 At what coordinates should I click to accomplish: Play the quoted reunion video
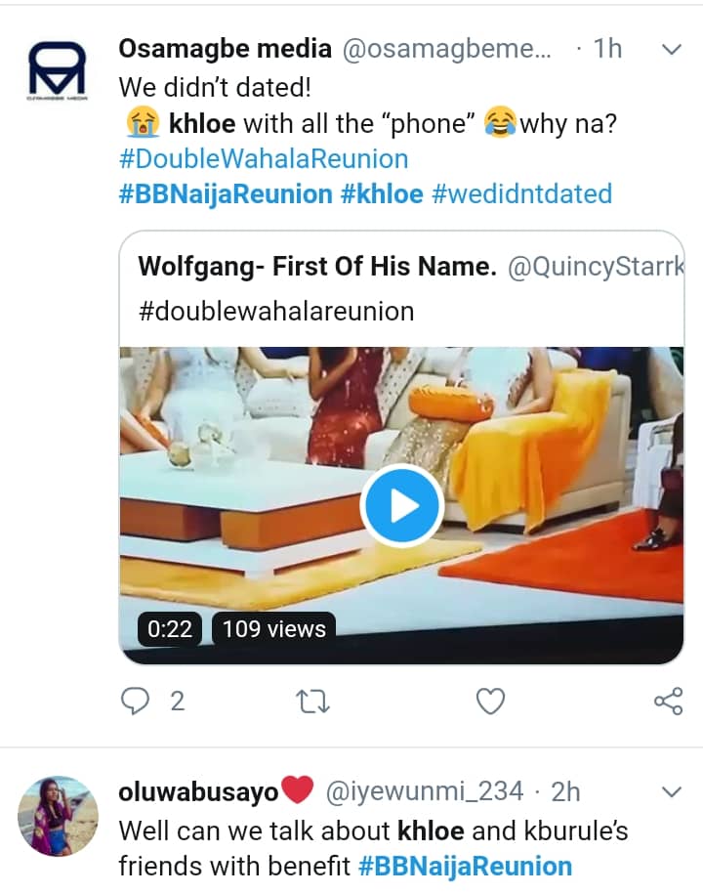click(x=401, y=506)
